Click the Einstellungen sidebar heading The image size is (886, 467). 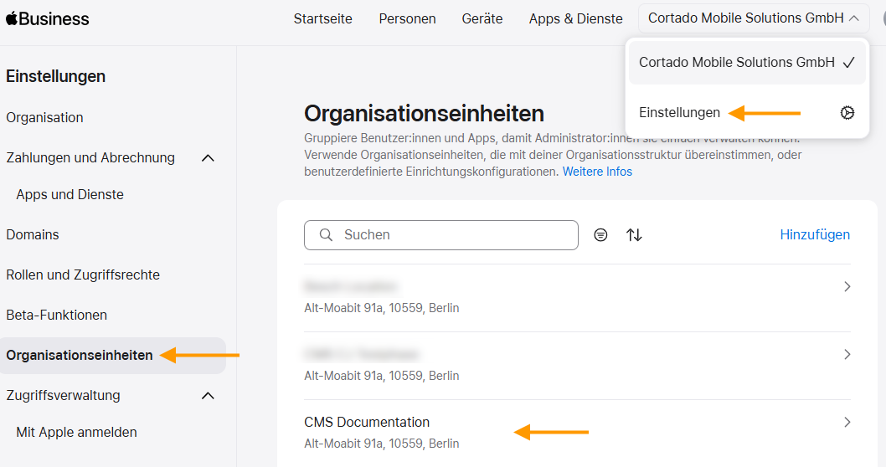55,76
